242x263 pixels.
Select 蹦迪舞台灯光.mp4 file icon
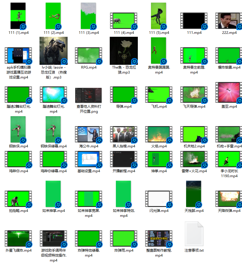coord(54,95)
